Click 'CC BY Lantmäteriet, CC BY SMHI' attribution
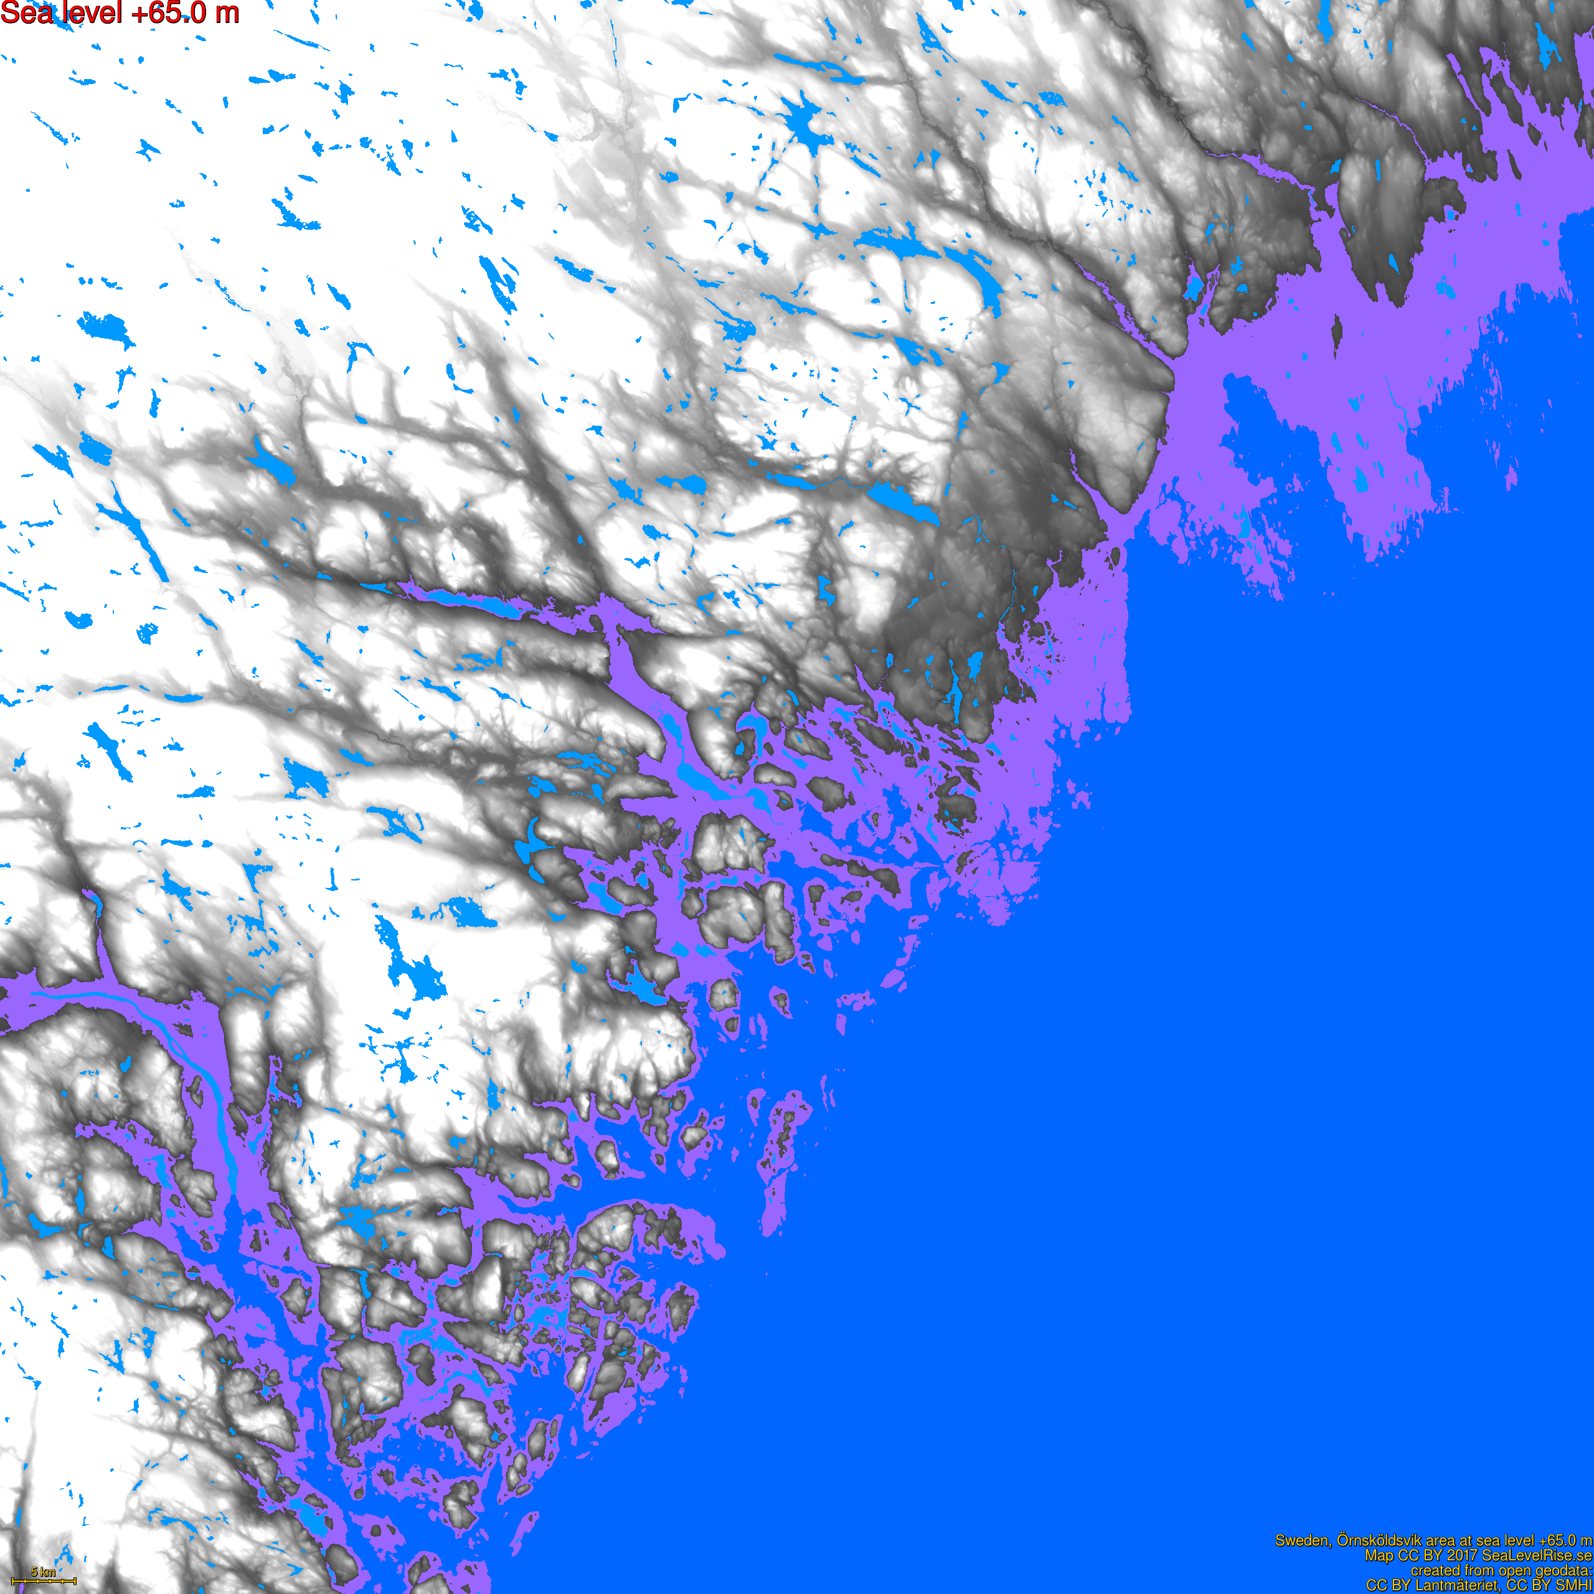Screen dimensions: 1594x1594 1479,1586
